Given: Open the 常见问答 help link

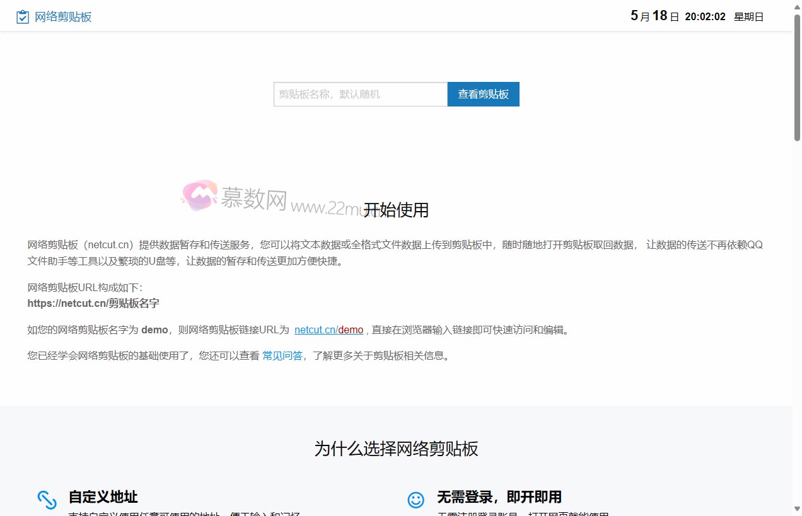Looking at the screenshot, I should click(x=282, y=355).
